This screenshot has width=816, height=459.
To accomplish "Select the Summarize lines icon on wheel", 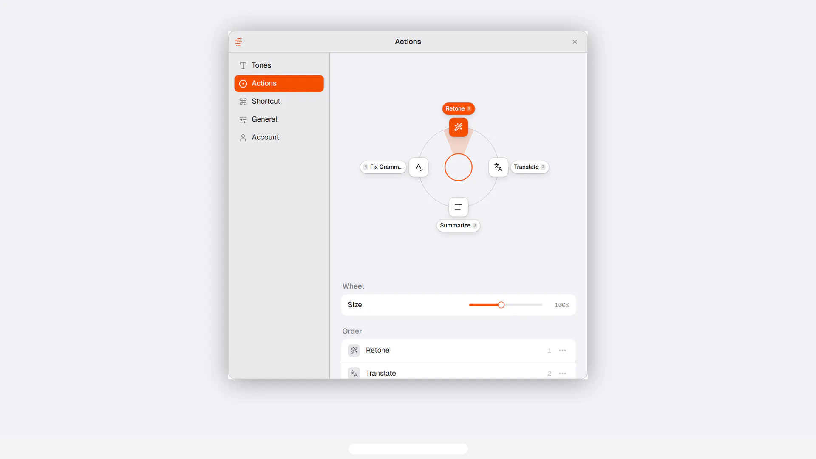I will coord(458,207).
